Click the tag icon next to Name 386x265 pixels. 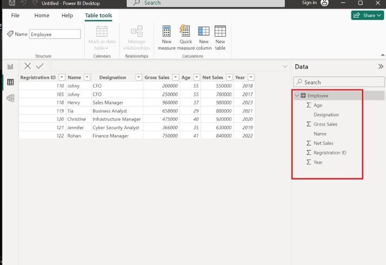[x=10, y=34]
